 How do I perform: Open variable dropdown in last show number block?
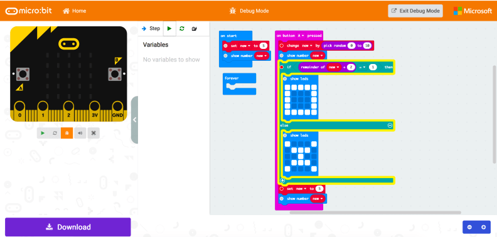[x=318, y=199]
